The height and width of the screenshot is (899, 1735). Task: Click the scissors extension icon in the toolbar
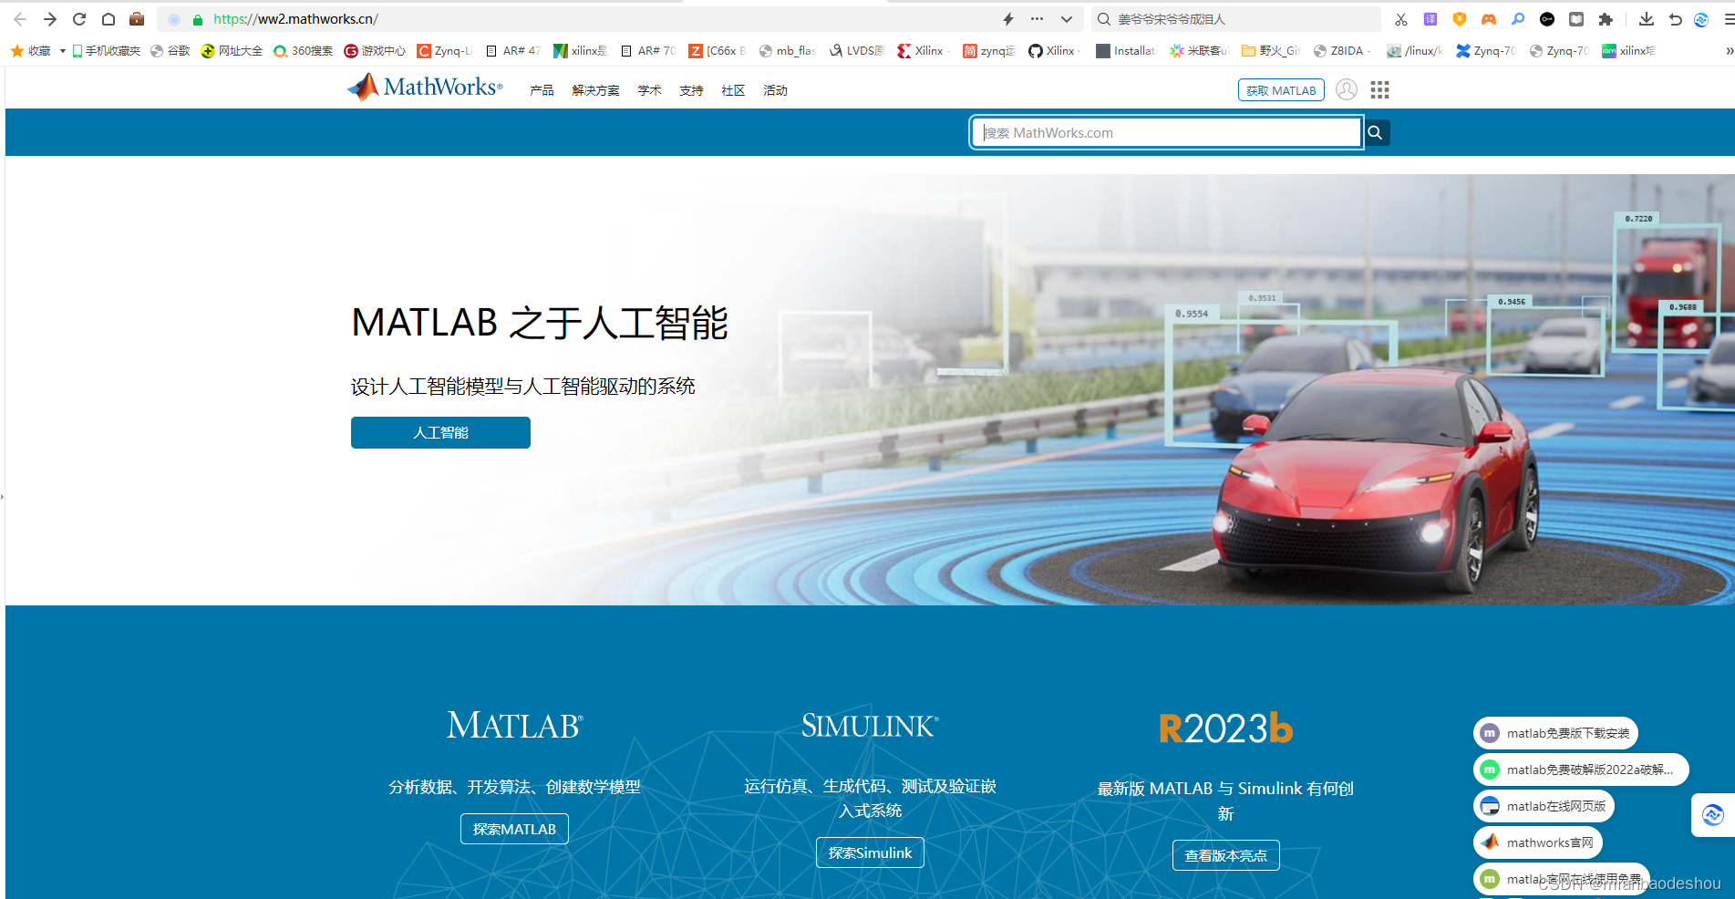(x=1401, y=18)
